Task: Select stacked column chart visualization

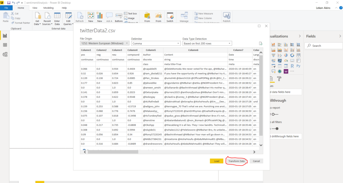Action: click(x=273, y=45)
